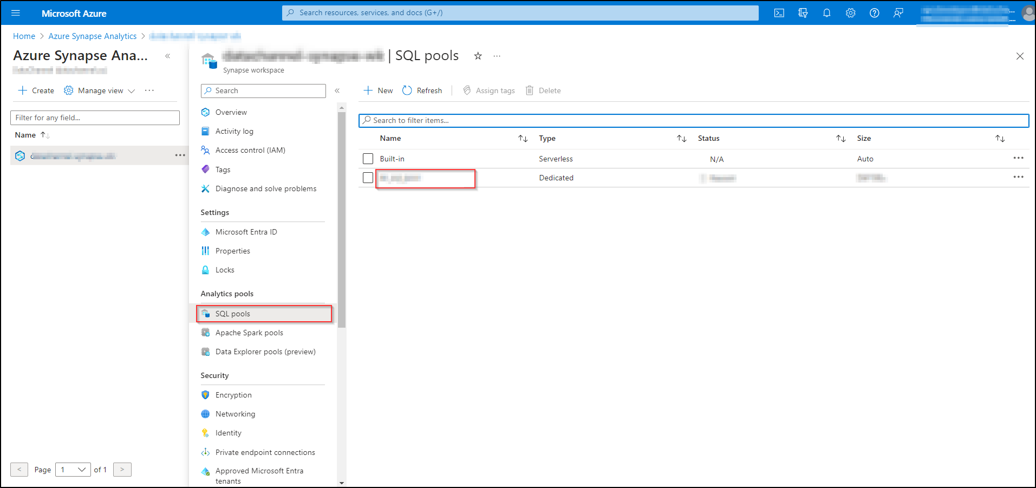The image size is (1036, 488).
Task: Sort SQL pools by Name column
Action: 523,139
